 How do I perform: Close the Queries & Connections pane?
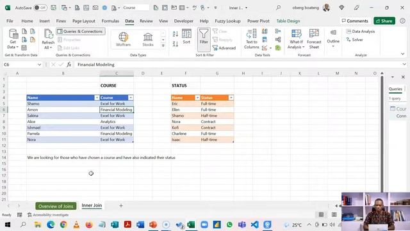(x=403, y=77)
